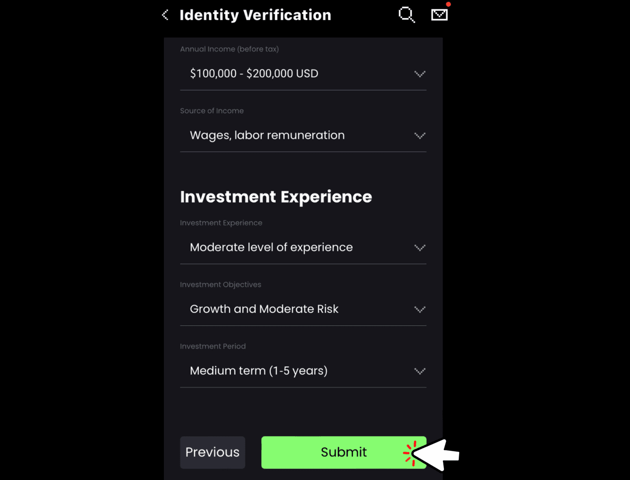Click the Investment Experience section heading

[x=276, y=197]
